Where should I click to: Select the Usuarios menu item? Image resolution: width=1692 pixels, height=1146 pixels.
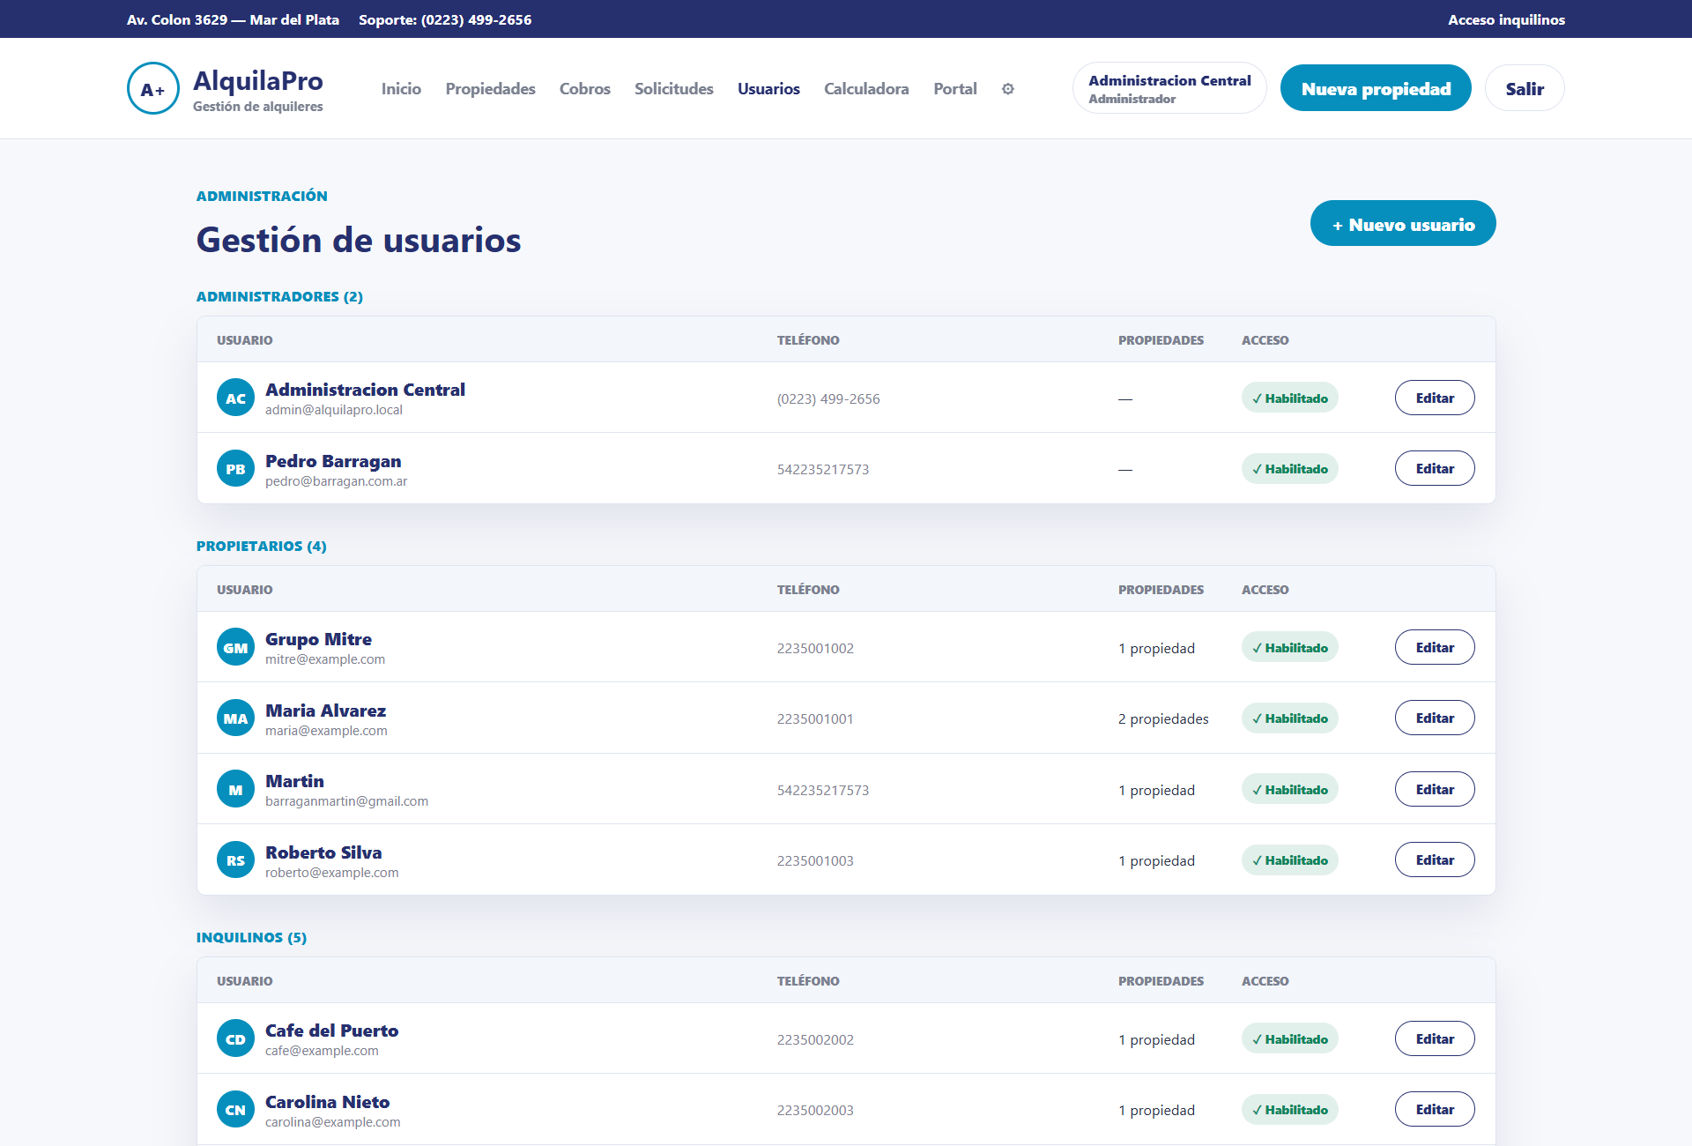(768, 89)
